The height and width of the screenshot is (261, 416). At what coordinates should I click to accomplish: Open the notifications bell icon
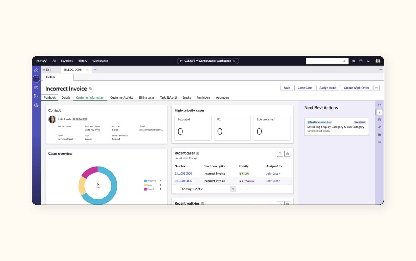[x=368, y=61]
